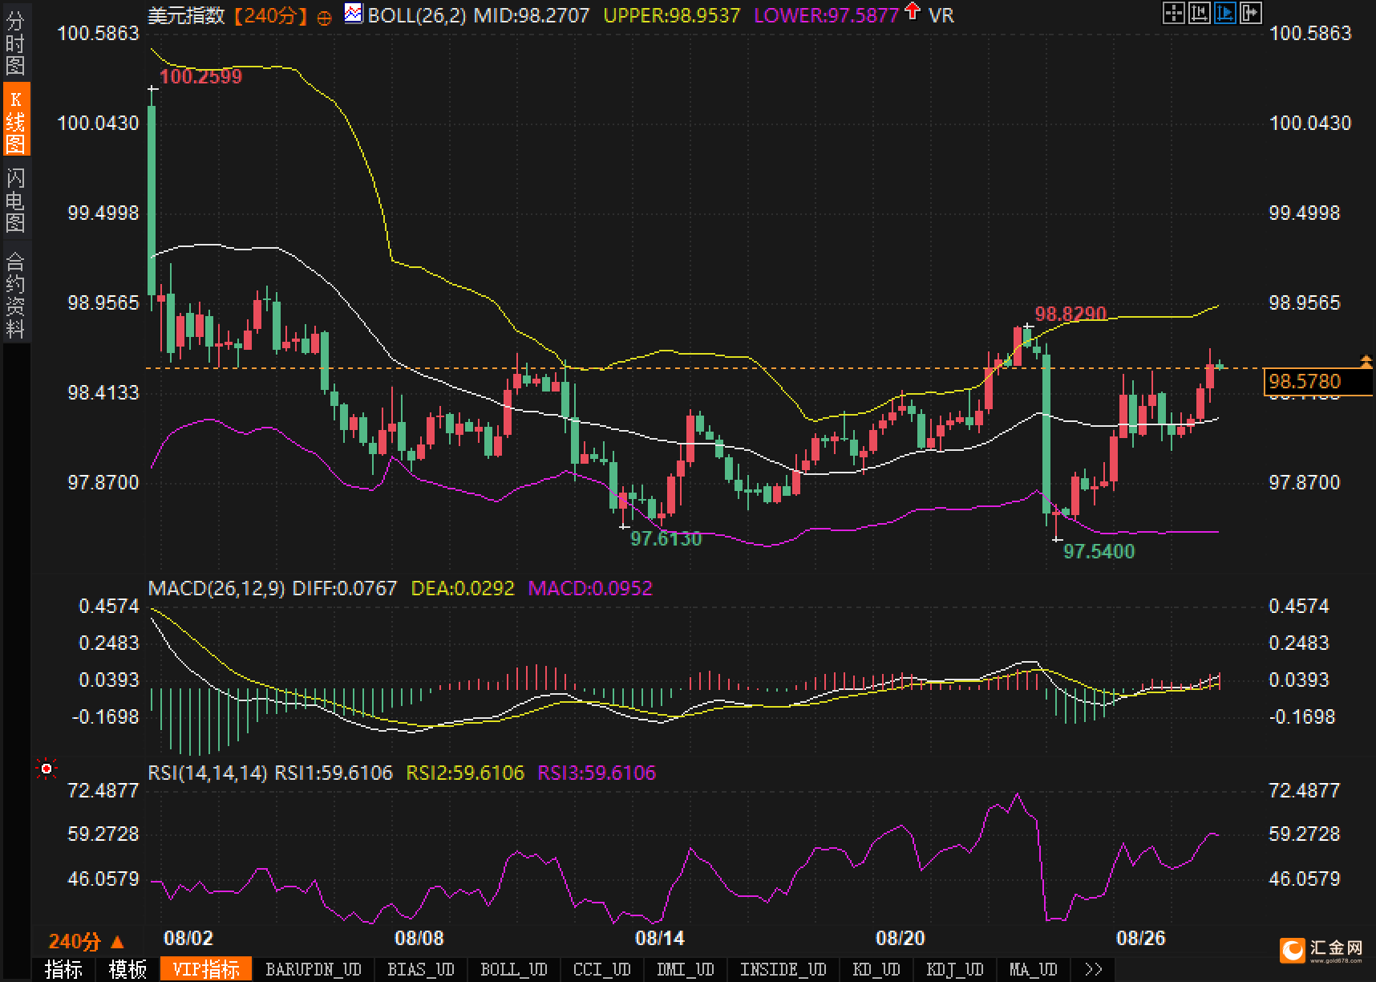
Task: Click the 08/02 date axis label
Action: click(x=188, y=938)
